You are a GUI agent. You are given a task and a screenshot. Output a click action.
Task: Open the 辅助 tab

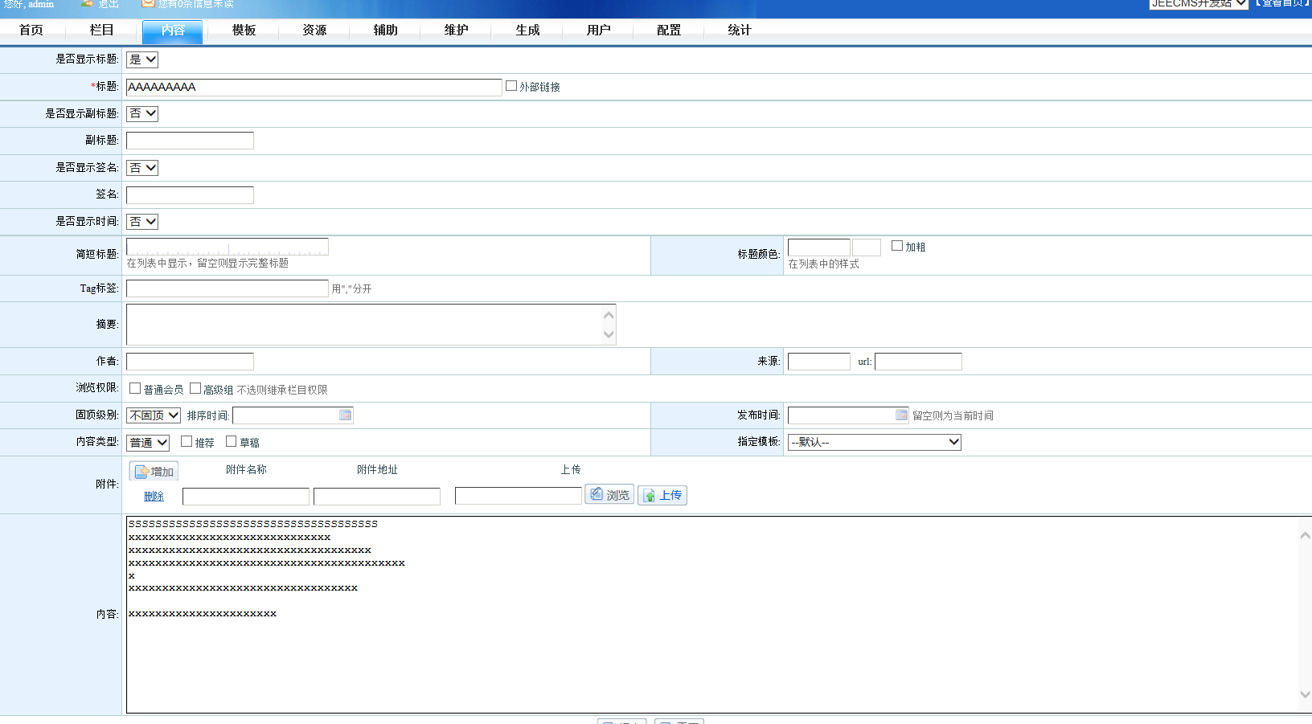[385, 31]
